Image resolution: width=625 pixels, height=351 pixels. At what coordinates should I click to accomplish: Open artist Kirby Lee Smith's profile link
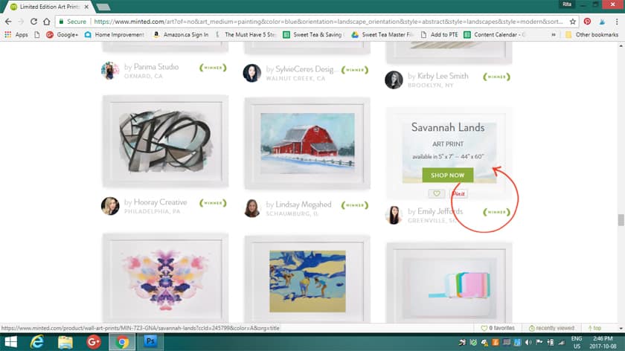(443, 76)
